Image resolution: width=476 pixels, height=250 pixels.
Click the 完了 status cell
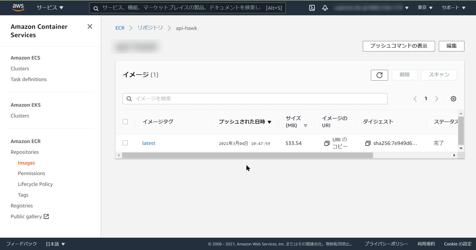[439, 143]
